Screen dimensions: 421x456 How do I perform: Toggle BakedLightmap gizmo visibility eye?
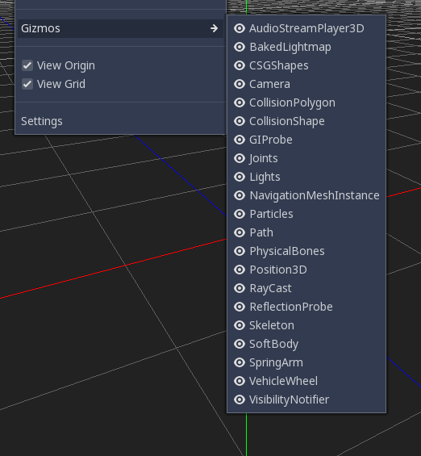pos(240,47)
